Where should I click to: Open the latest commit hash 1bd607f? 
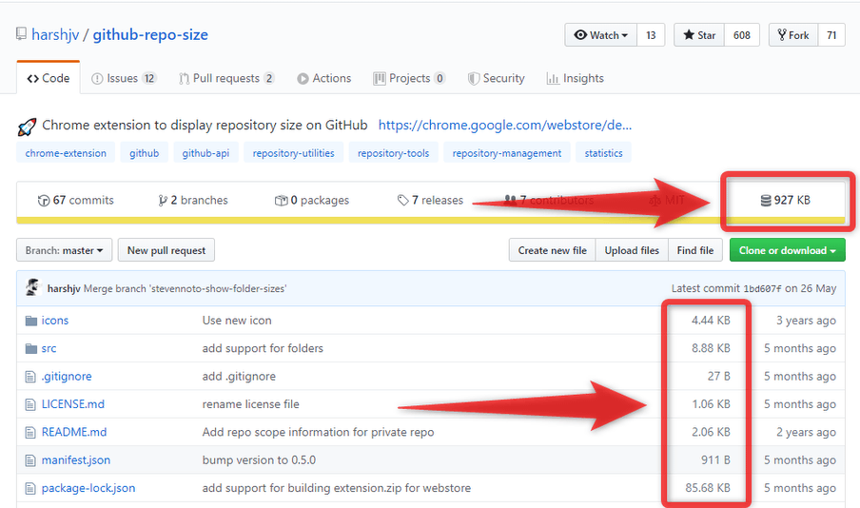click(x=762, y=288)
